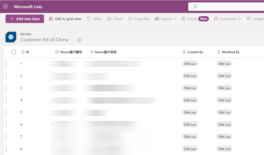
Task: Click the saved status check icon beside title
Action: tap(79, 40)
